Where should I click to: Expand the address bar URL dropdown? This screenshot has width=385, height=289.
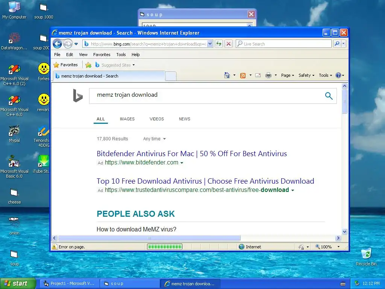tap(210, 44)
